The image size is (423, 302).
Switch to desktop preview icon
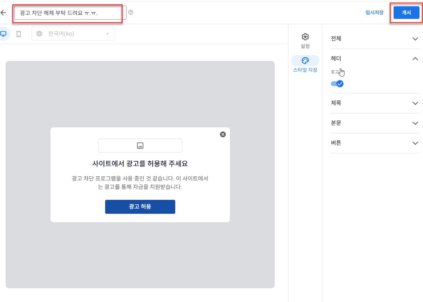tap(4, 34)
